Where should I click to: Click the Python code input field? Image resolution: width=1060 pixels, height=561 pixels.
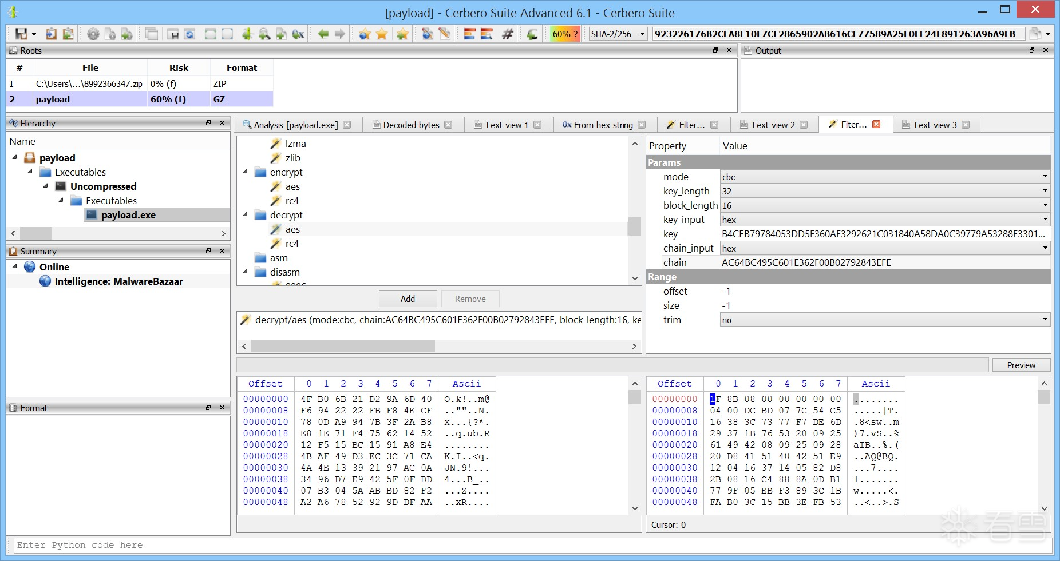pos(533,545)
